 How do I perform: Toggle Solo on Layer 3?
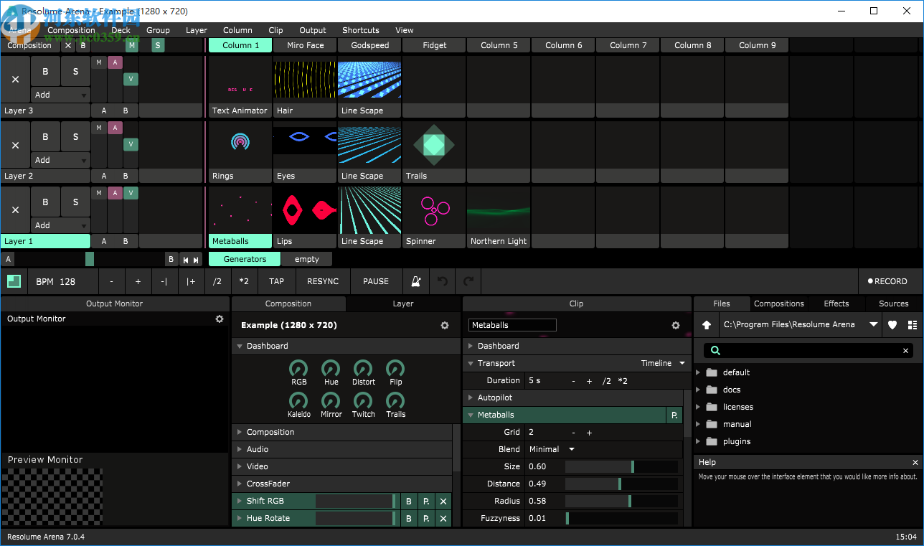pyautogui.click(x=75, y=72)
